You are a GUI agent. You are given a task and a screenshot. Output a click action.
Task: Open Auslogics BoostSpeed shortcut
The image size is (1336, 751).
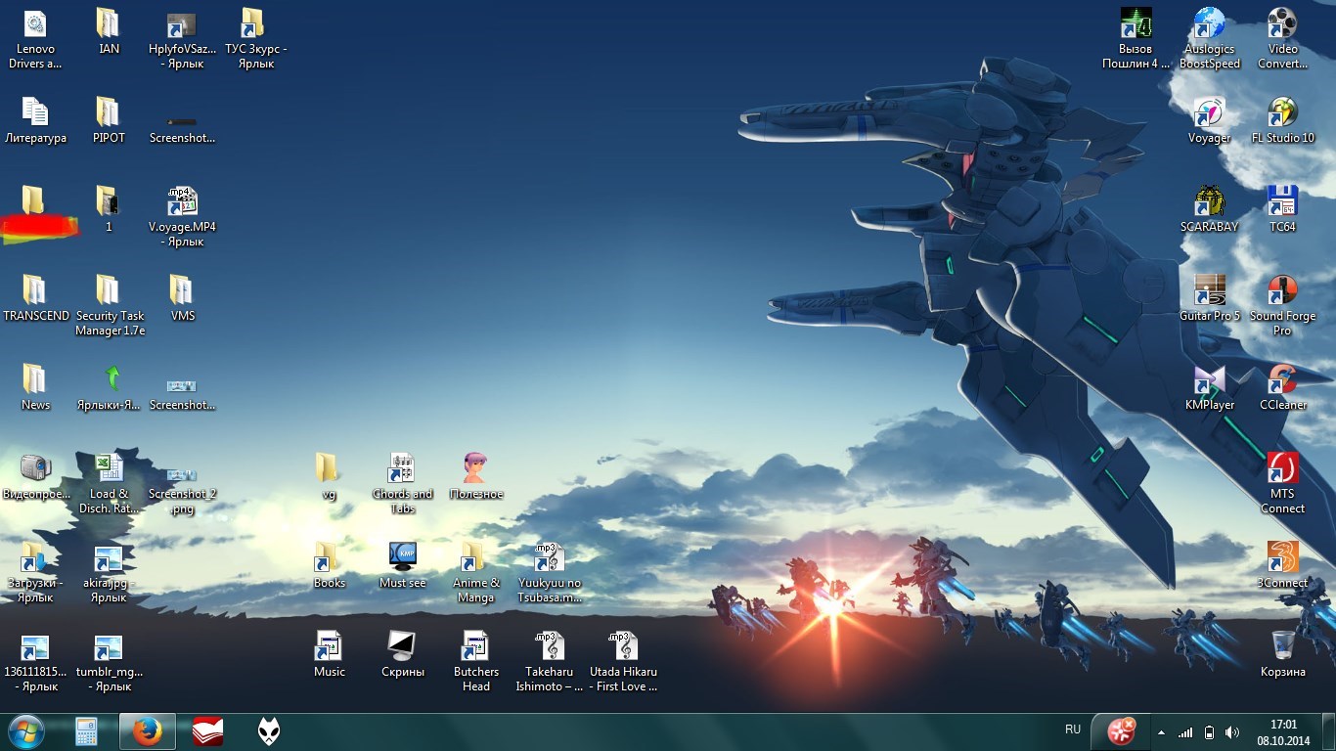click(x=1210, y=23)
